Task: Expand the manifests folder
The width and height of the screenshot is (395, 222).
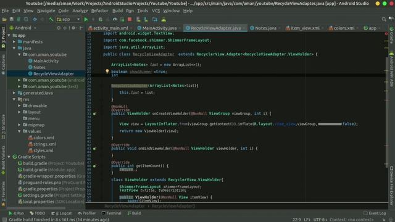Action: tap(14, 42)
